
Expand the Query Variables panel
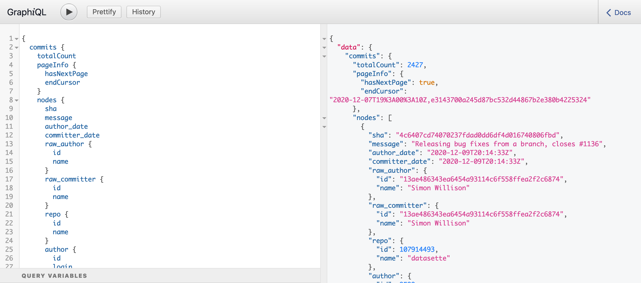[x=54, y=276]
